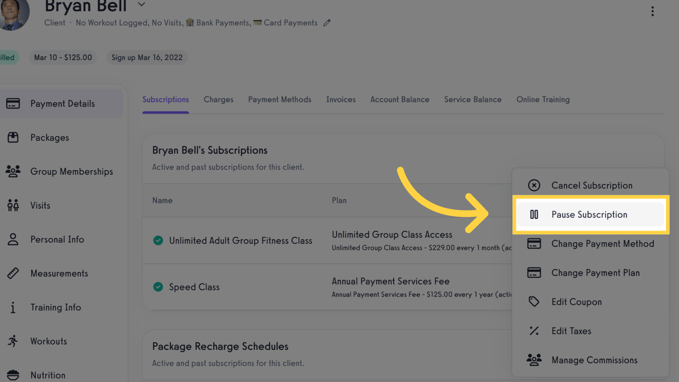The image size is (679, 382).
Task: Click the Sign up Mar 16, 2022 chip
Action: [x=147, y=57]
